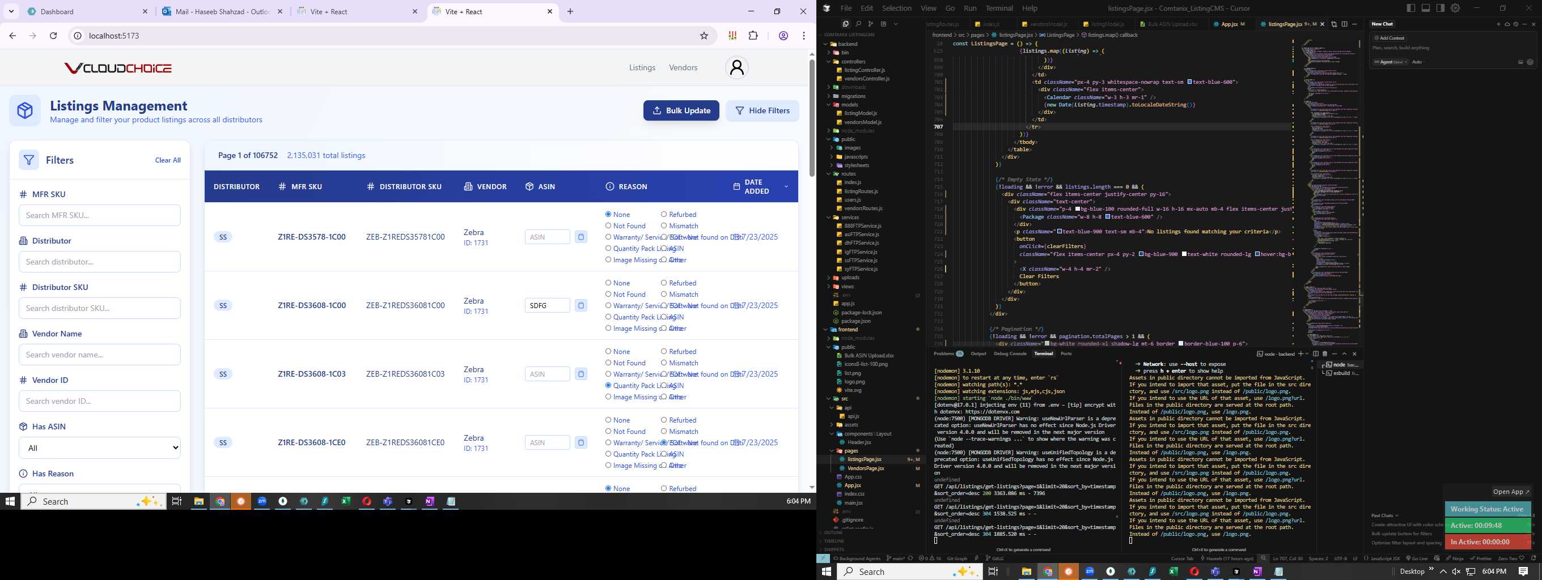The width and height of the screenshot is (1542, 580).
Task: Expand the migrations folder
Action: [829, 96]
